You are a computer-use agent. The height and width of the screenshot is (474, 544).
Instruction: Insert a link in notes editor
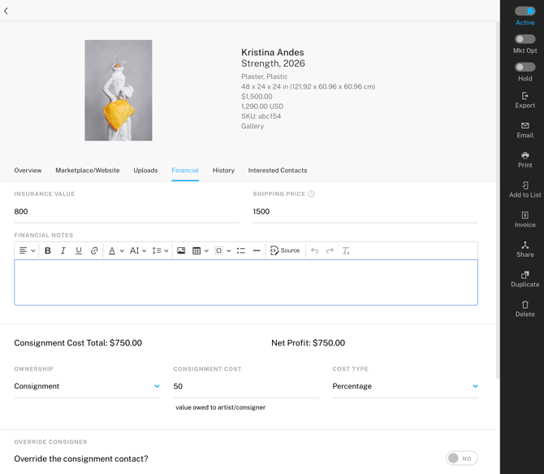[x=94, y=250]
